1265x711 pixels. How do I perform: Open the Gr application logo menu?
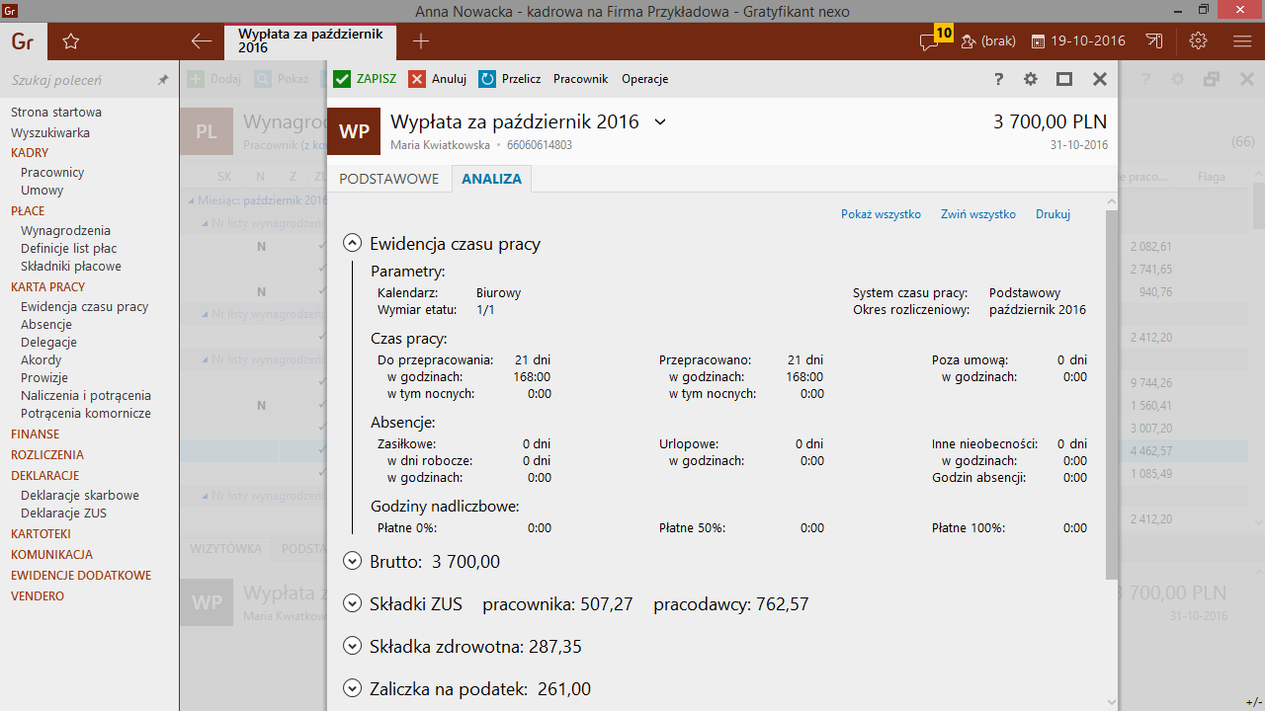(x=22, y=41)
